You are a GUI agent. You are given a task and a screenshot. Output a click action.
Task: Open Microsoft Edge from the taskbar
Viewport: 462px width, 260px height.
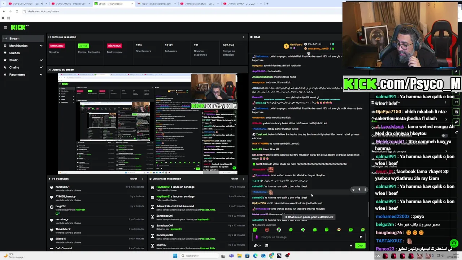(x=255, y=256)
